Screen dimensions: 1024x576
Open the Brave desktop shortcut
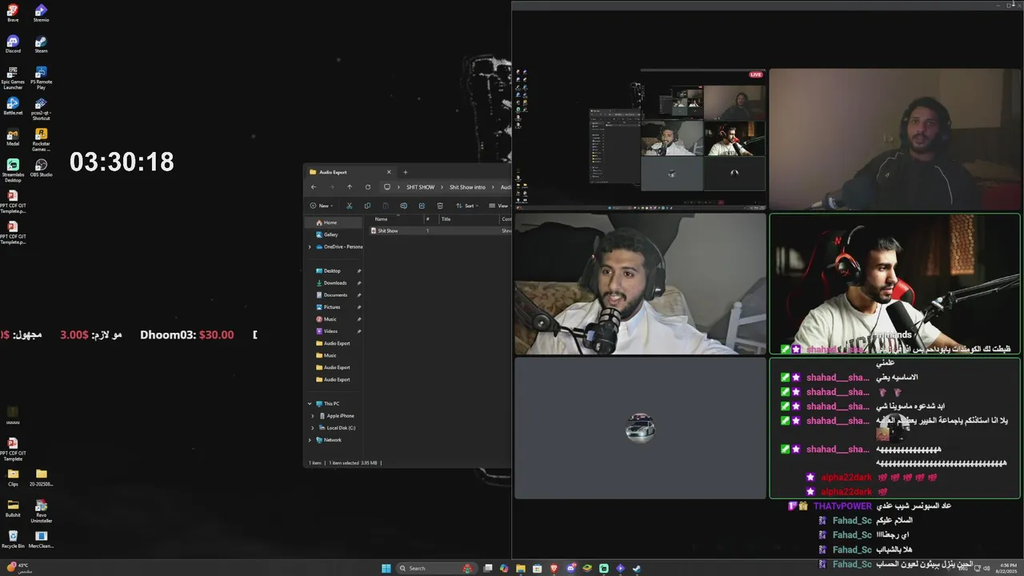[x=13, y=13]
